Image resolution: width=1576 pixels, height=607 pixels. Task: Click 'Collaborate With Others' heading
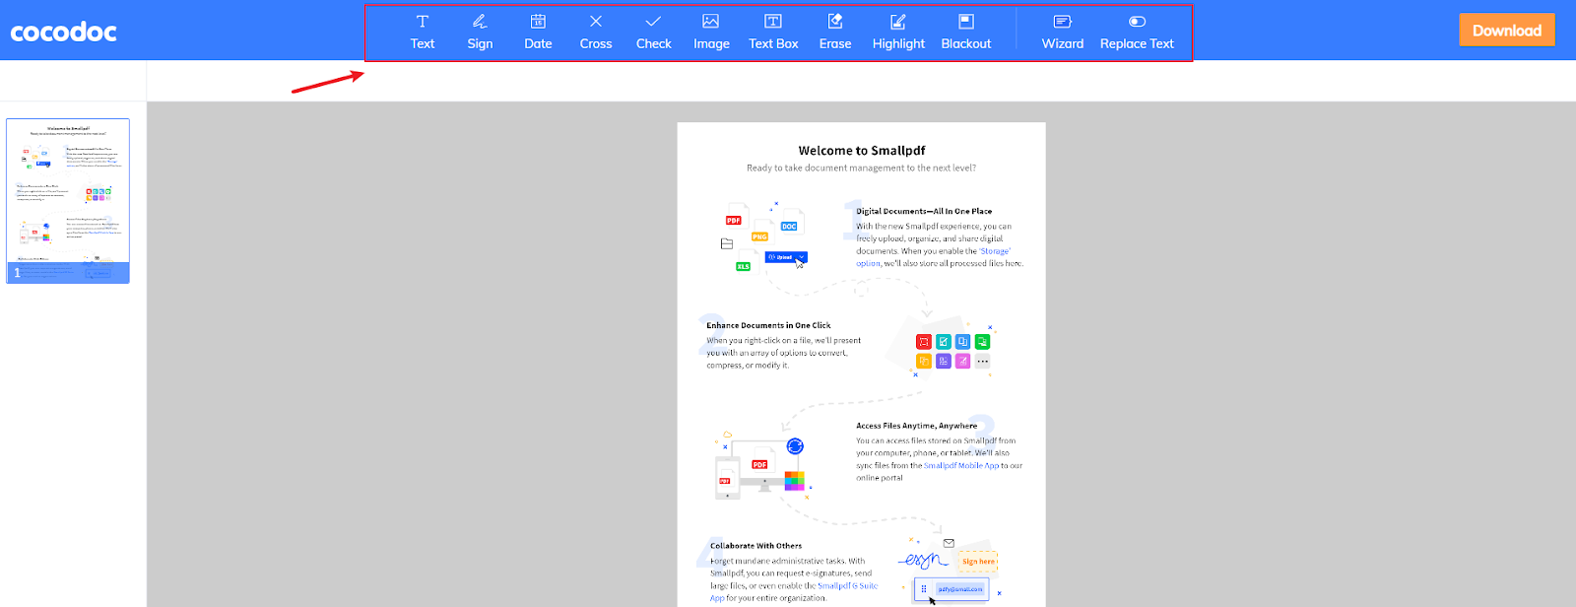755,545
